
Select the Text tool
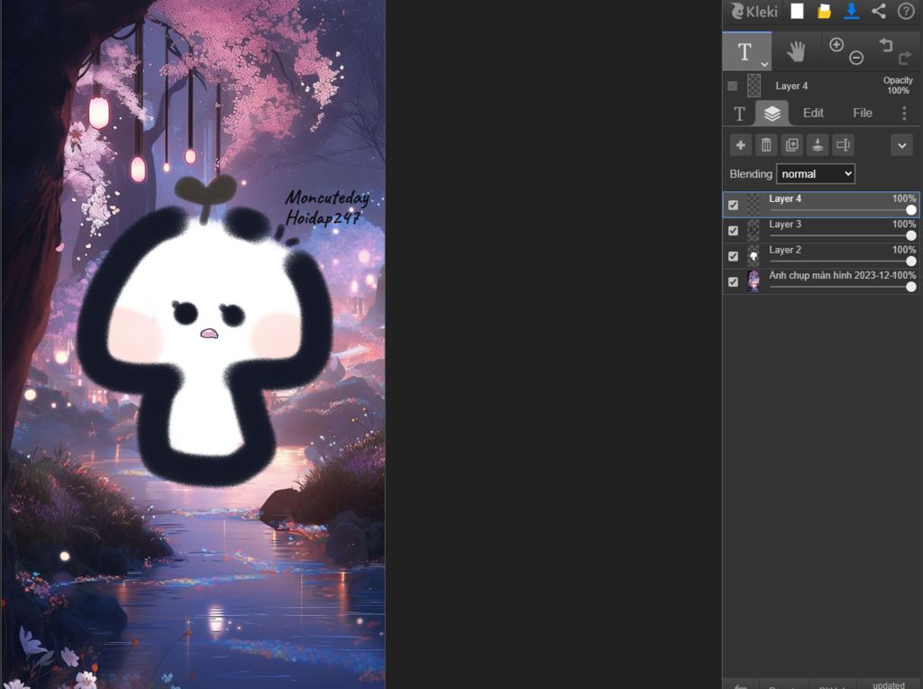click(x=745, y=52)
